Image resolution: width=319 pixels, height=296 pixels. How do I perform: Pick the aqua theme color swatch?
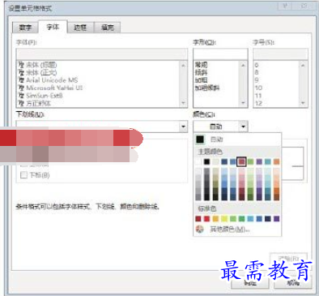pyautogui.click(x=268, y=161)
